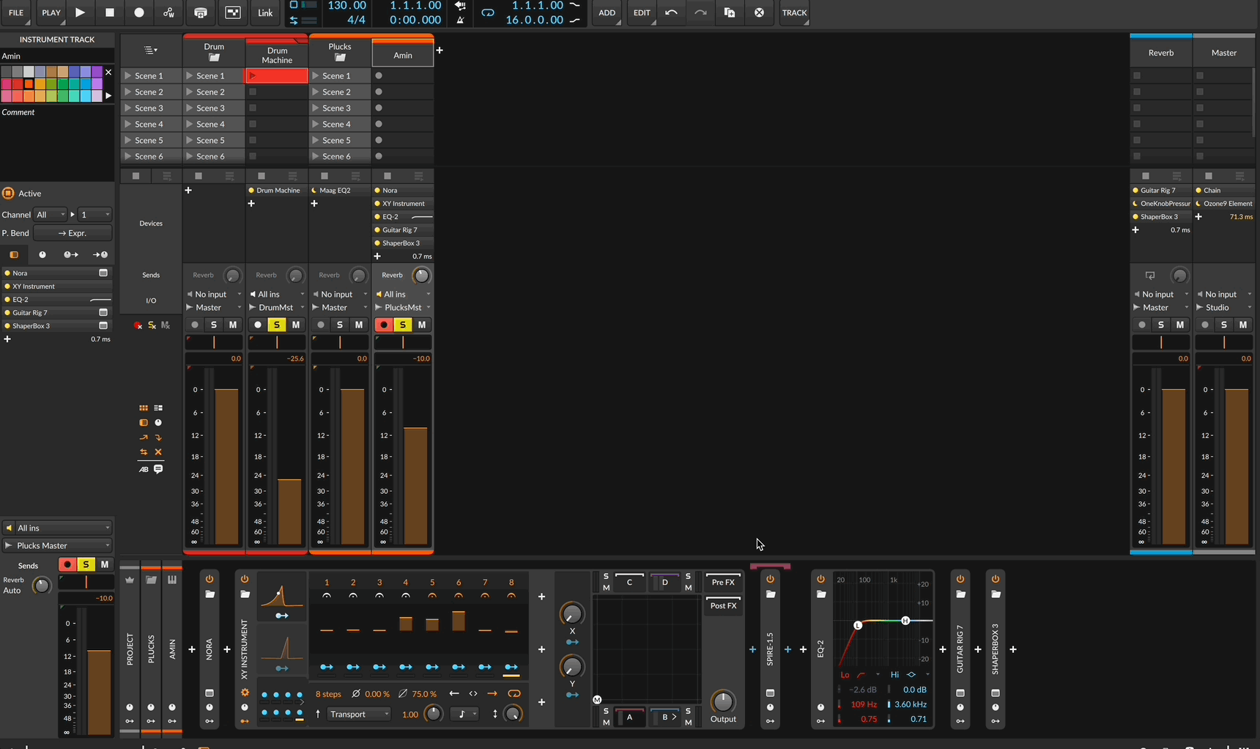Screen dimensions: 1260x749
Task: Toggle XY Instrument power icon in device panel
Action: click(x=245, y=579)
